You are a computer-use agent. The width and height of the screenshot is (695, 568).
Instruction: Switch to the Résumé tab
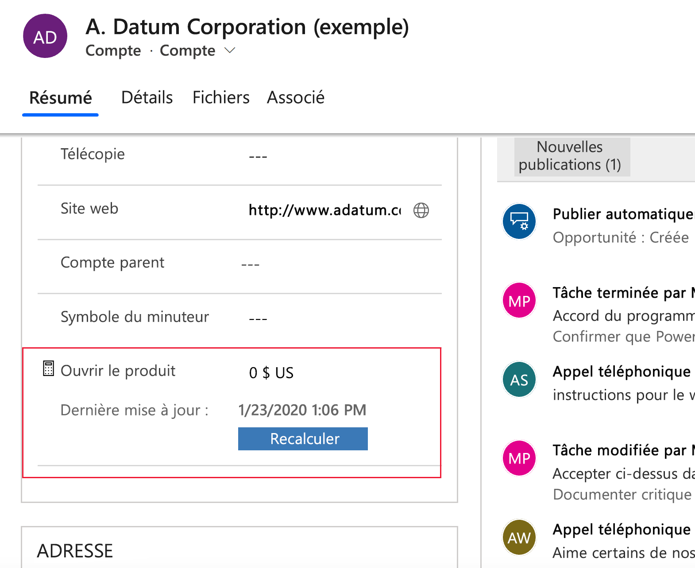tap(61, 98)
